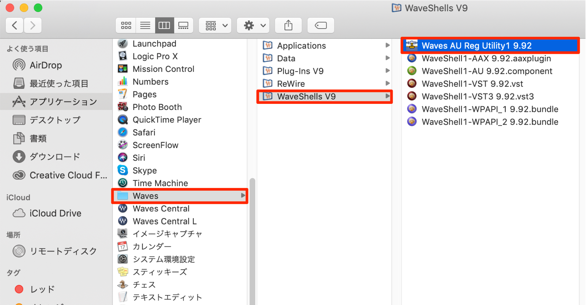Select チェス app
The width and height of the screenshot is (586, 305).
[x=180, y=285]
